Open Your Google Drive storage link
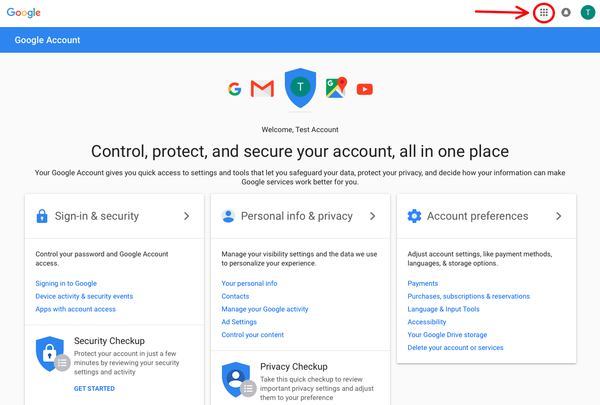Screen dimensions: 600x405 447,335
